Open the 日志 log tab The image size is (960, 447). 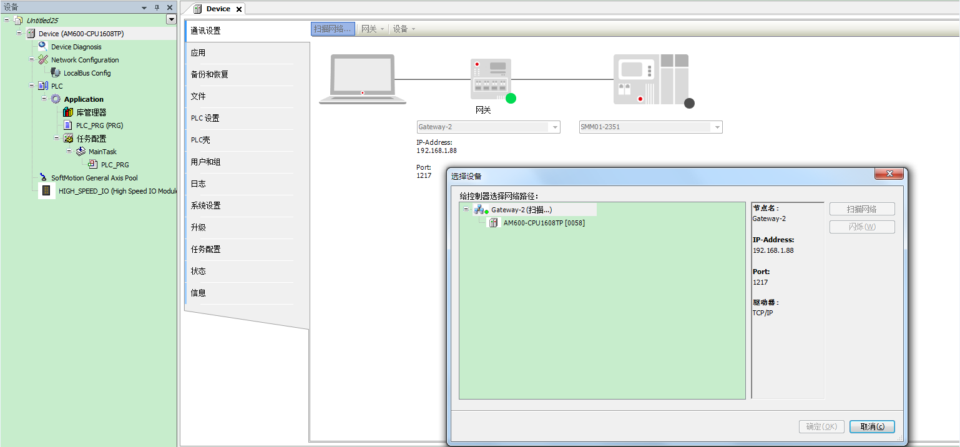(x=198, y=184)
